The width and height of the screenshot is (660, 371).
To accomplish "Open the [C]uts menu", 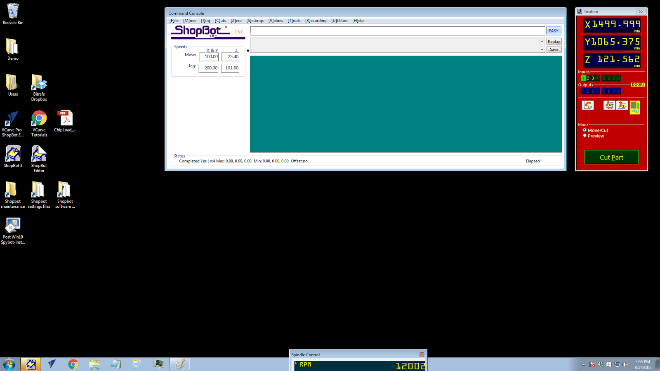I will pos(220,21).
